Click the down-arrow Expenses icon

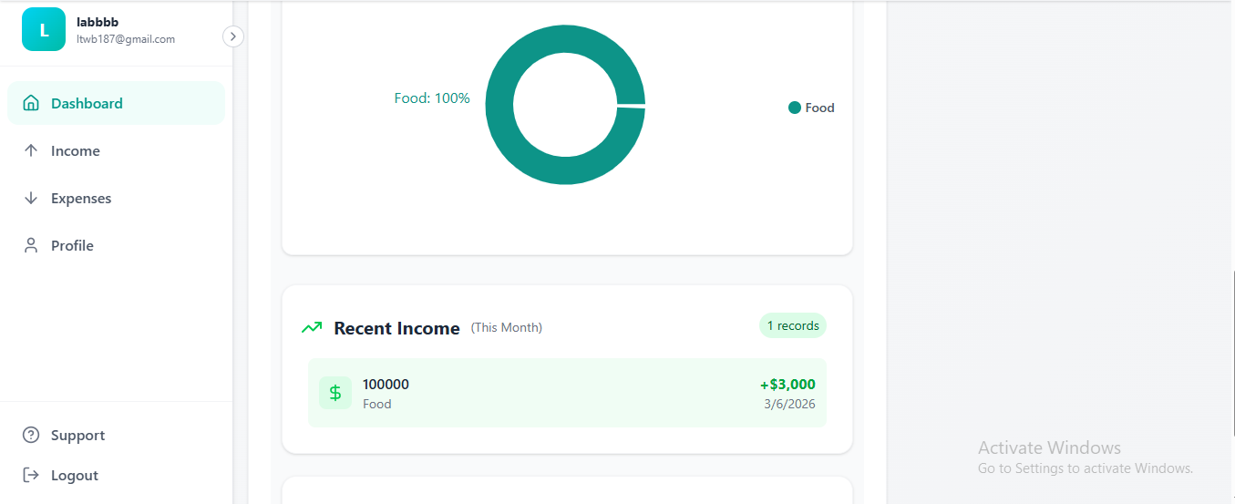pyautogui.click(x=31, y=198)
